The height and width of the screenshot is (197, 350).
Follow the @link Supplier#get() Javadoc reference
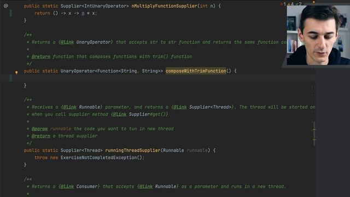139,114
